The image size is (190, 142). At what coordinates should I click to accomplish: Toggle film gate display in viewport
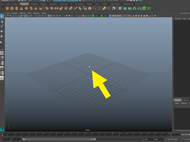pos(28,16)
